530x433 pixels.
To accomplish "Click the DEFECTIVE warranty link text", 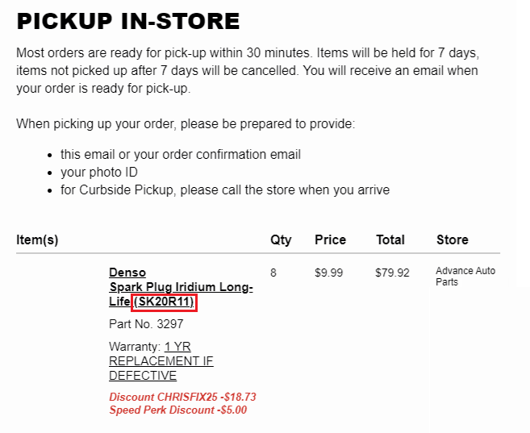I will coord(143,376).
